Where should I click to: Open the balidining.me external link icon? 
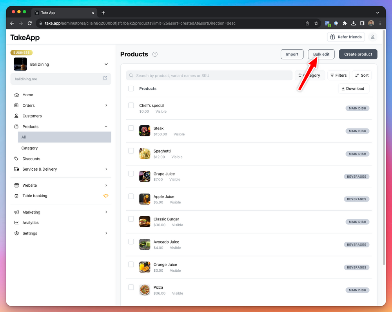105,78
